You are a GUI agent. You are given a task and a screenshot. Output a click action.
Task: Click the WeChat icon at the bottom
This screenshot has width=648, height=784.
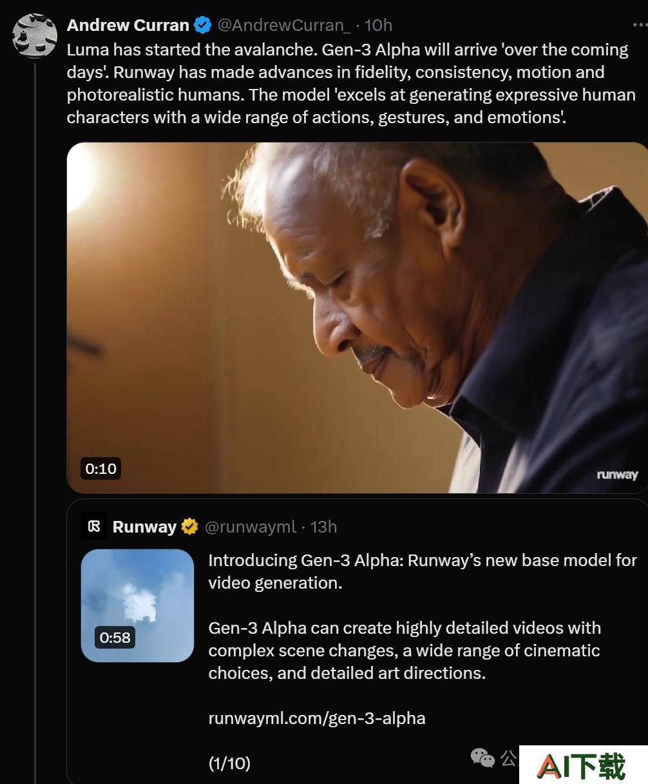482,758
